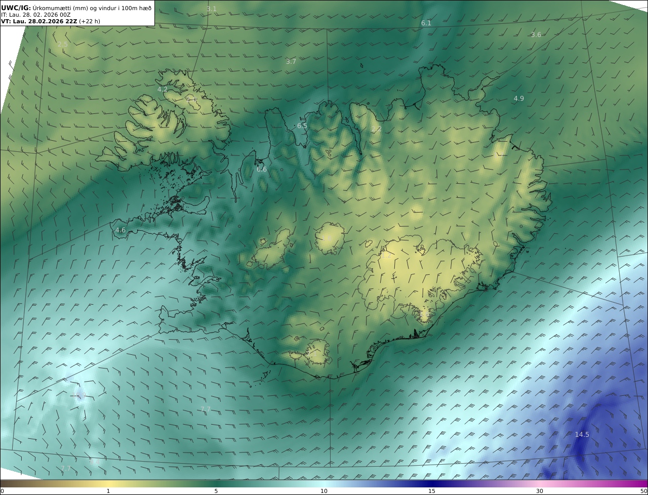Click the 6.1 value on the map
The width and height of the screenshot is (648, 495).
click(426, 23)
